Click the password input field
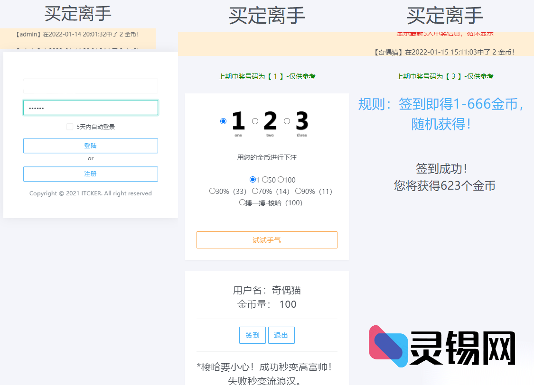This screenshot has width=534, height=385. 90,107
